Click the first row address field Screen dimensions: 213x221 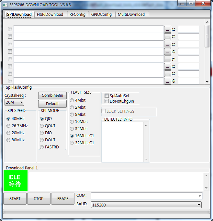pos(189,29)
